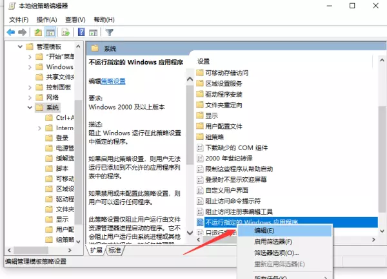The image size is (387, 279).
Task: Open the 查看(V) menu
Action: pos(75,20)
